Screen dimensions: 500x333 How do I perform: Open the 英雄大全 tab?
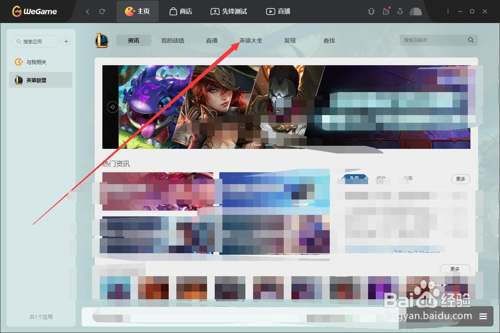click(x=251, y=40)
